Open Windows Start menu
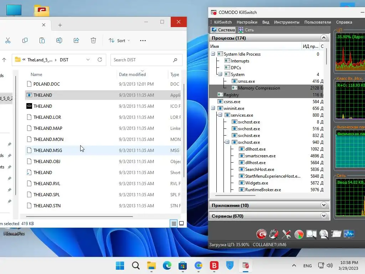365x274 pixels. pyautogui.click(x=120, y=265)
